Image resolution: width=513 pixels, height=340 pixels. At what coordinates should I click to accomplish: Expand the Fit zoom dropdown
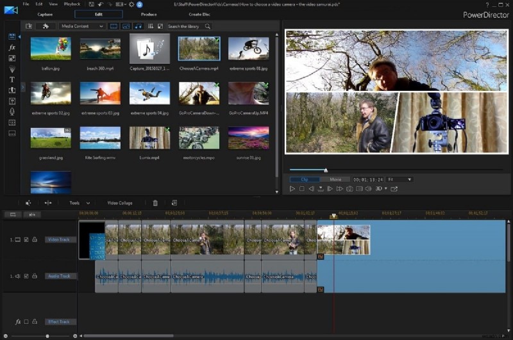pos(399,179)
